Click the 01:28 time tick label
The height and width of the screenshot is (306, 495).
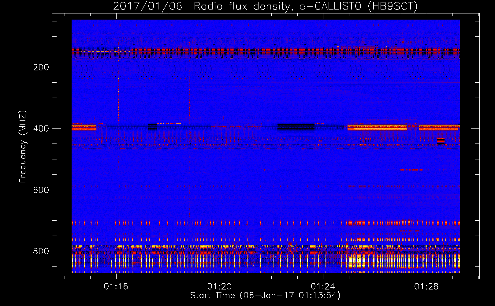[426, 287]
